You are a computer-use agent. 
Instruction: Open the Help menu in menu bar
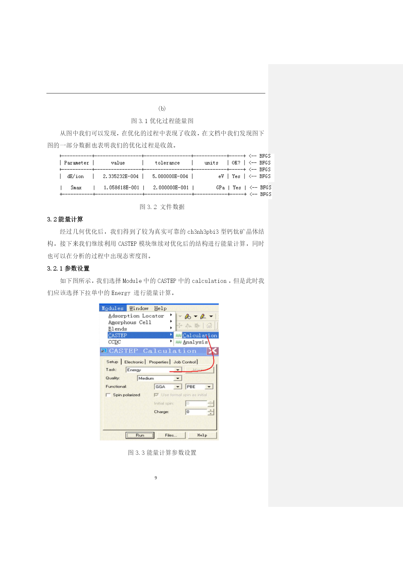[160, 308]
